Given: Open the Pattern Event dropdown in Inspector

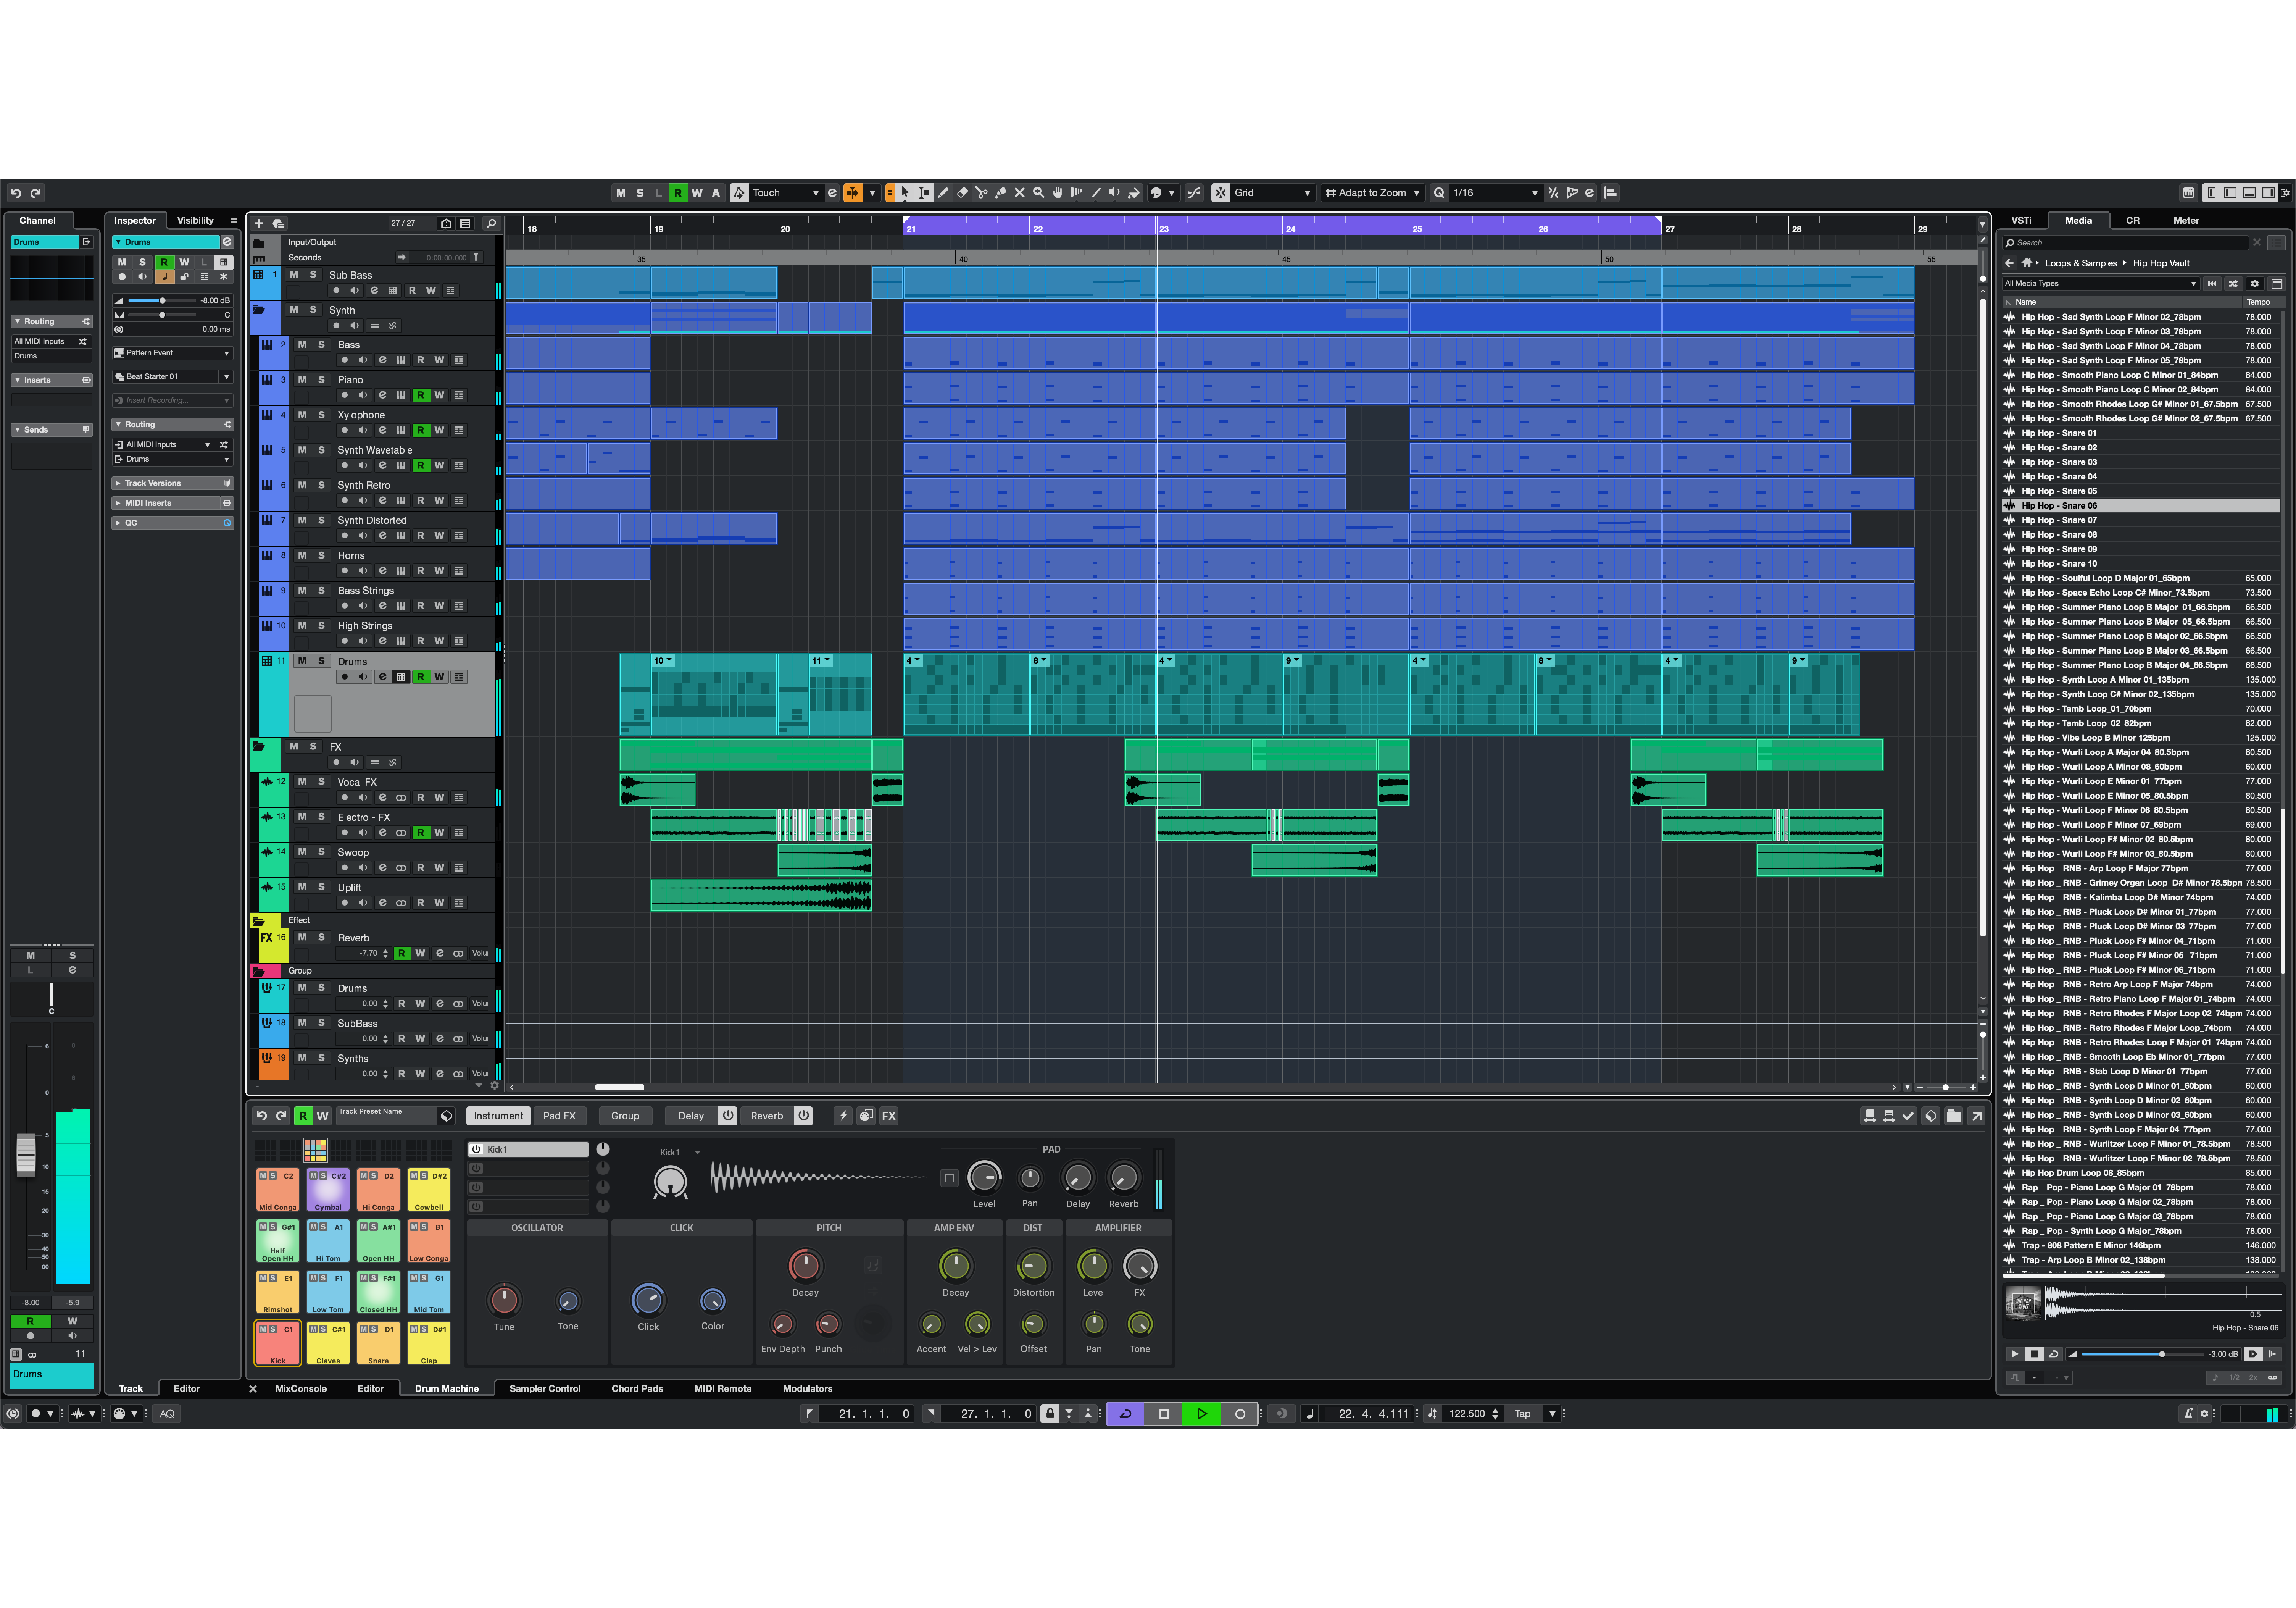Looking at the screenshot, I should 172,353.
